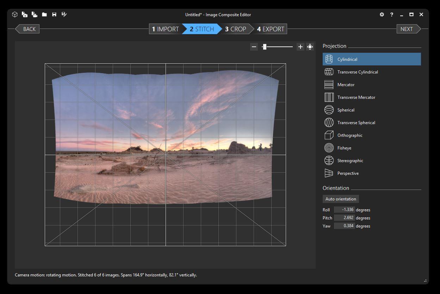
Task: Choose Transverse Mercator label
Action: [356, 97]
